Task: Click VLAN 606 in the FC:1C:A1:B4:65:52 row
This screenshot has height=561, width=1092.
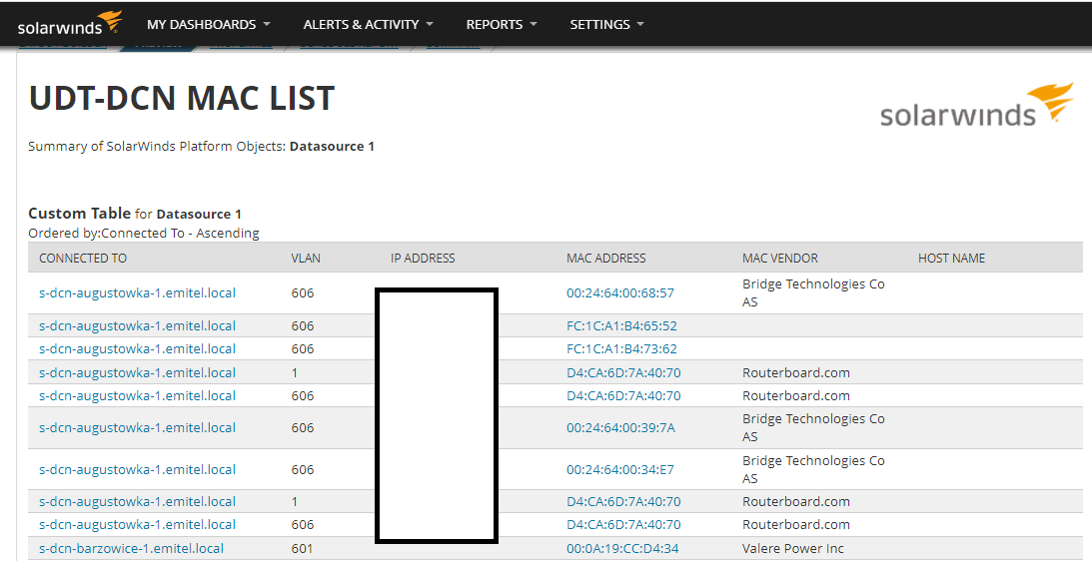Action: coord(303,325)
